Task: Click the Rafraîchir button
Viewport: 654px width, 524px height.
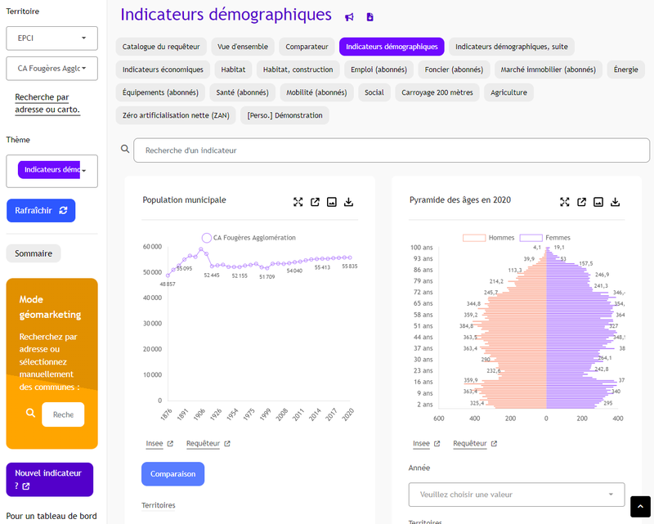Action: (41, 210)
